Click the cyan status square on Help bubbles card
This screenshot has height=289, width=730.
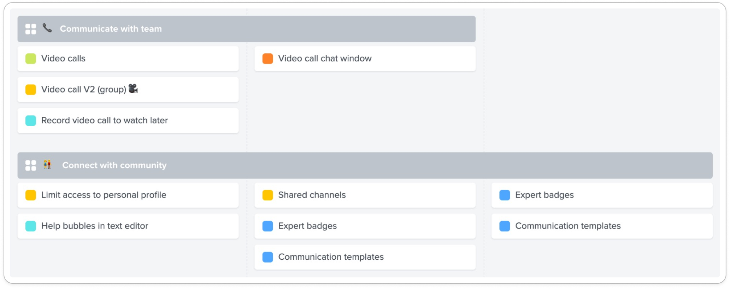31,226
